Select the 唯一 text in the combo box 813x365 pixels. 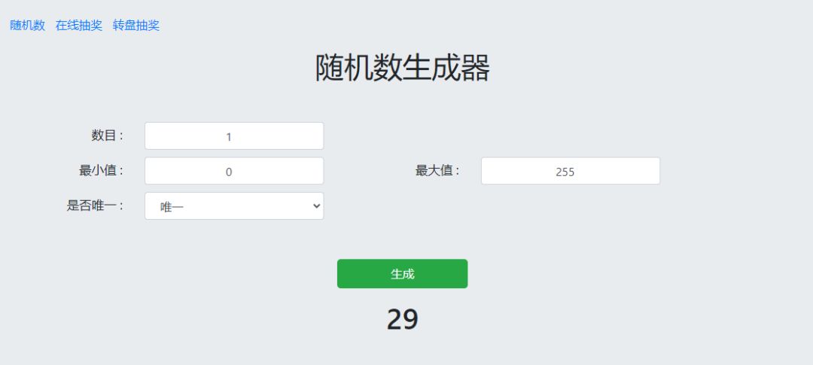click(172, 206)
